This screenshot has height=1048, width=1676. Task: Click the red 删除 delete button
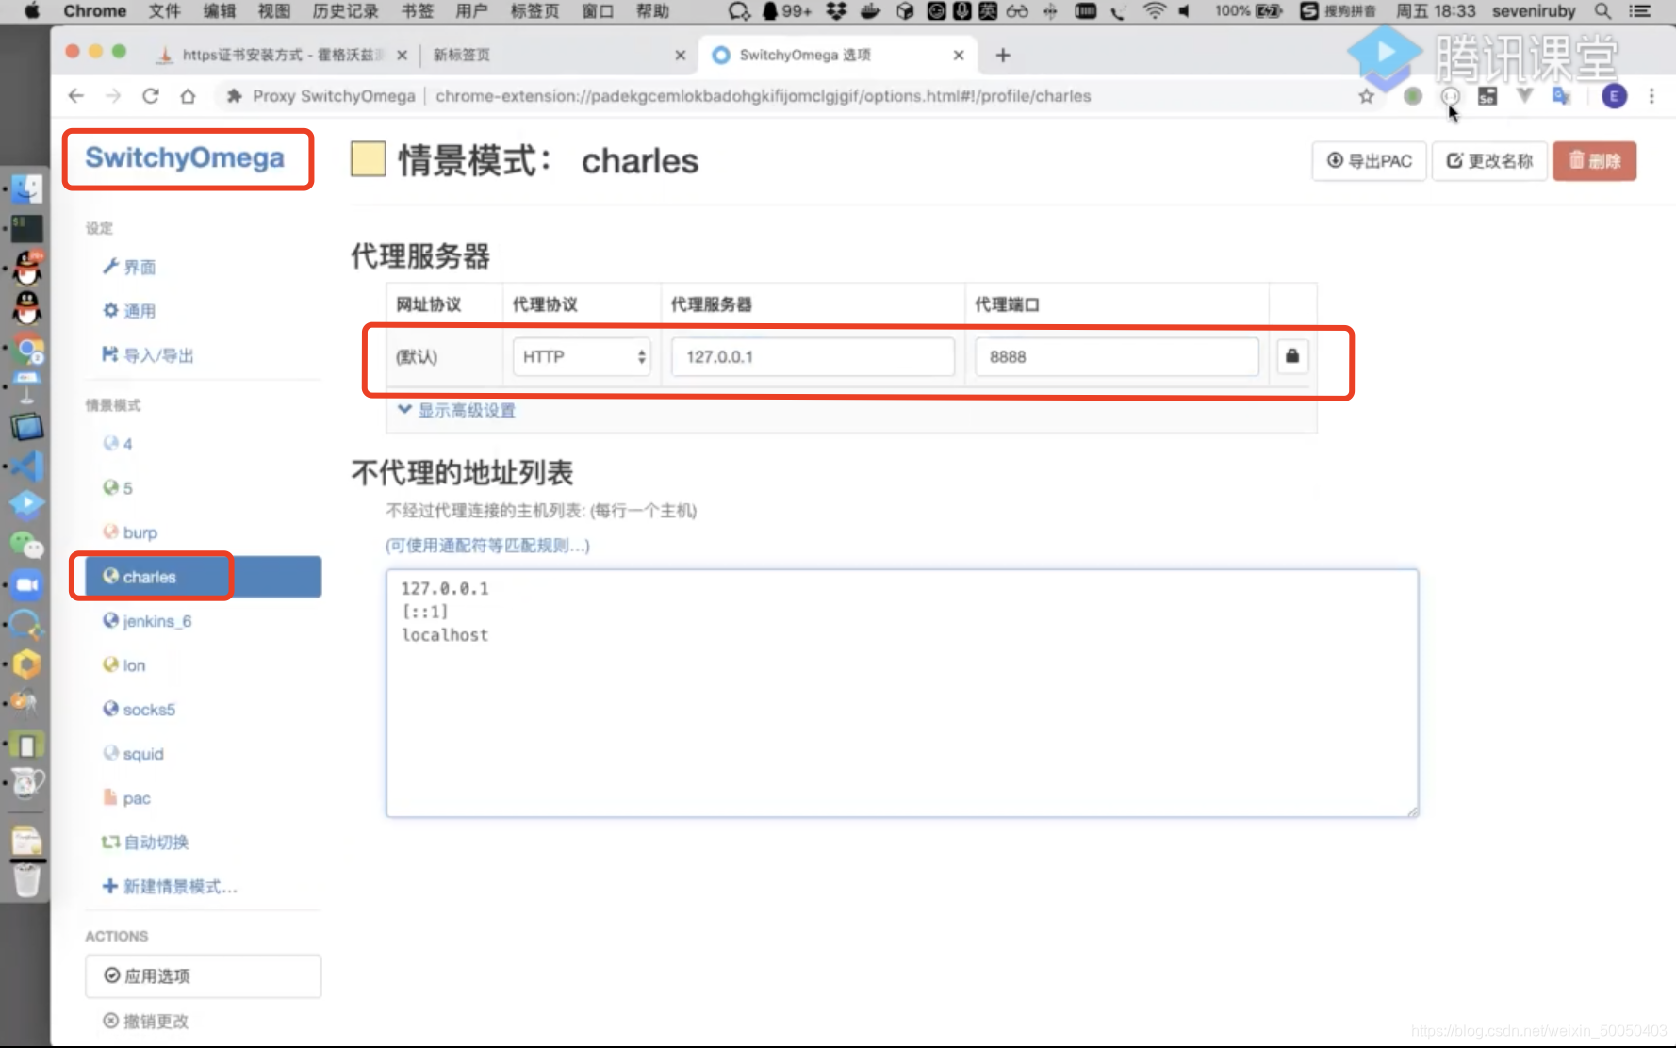1594,161
